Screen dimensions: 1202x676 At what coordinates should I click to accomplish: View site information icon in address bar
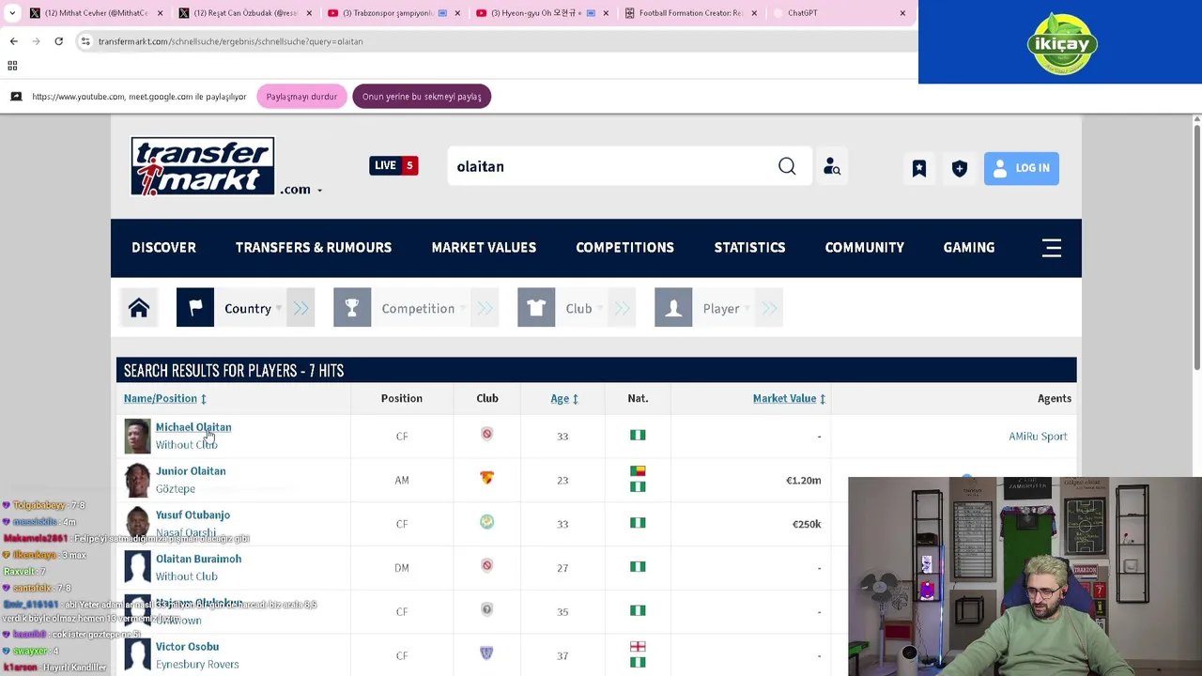coord(85,41)
